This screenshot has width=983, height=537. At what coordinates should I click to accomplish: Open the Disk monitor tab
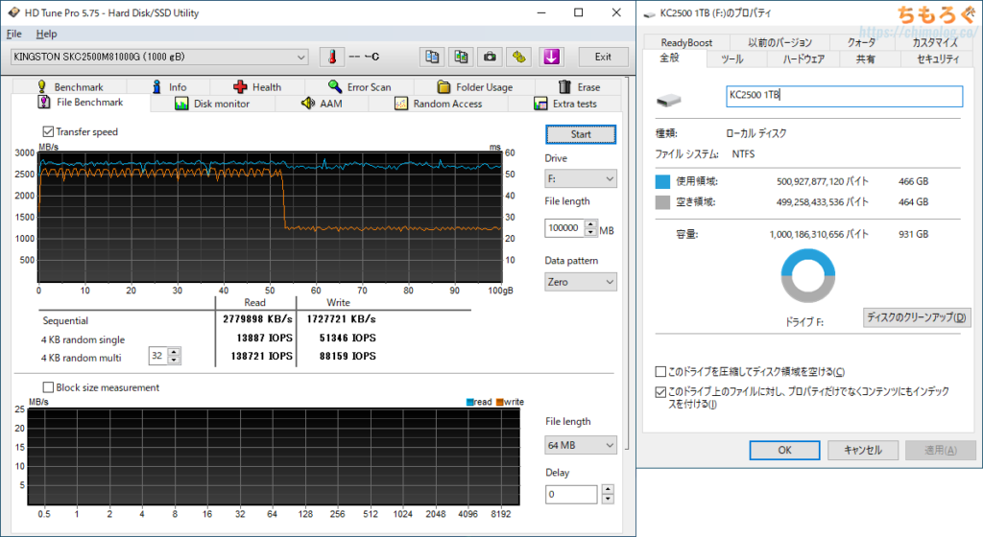pos(212,104)
